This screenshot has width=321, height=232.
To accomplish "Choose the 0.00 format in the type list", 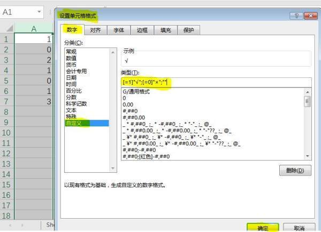I will point(128,105).
